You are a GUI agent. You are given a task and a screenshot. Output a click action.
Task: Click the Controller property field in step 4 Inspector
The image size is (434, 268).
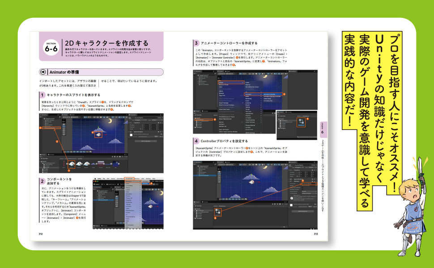coord(307,184)
